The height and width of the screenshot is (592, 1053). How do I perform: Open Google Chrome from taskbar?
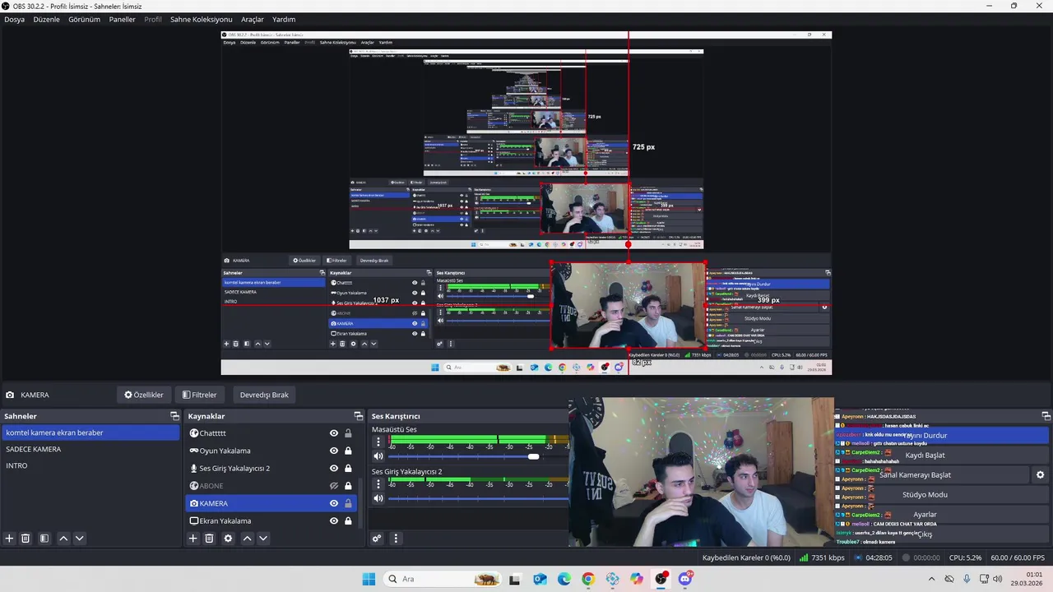coord(588,579)
